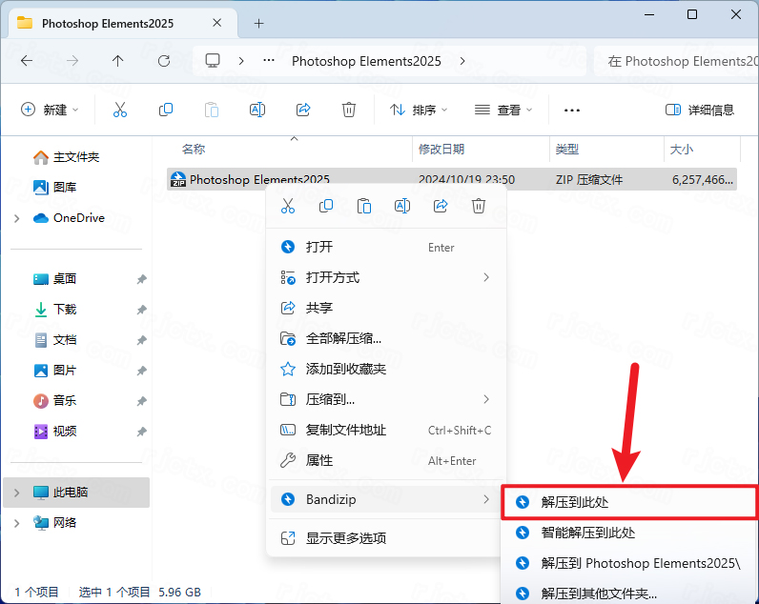Close the Photoshop Elements2025 tab

coord(216,23)
